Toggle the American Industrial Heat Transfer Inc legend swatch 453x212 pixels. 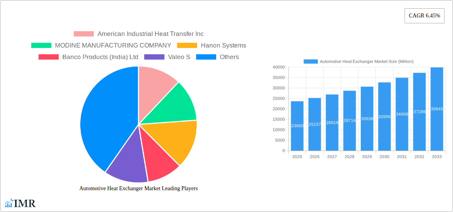pos(84,34)
